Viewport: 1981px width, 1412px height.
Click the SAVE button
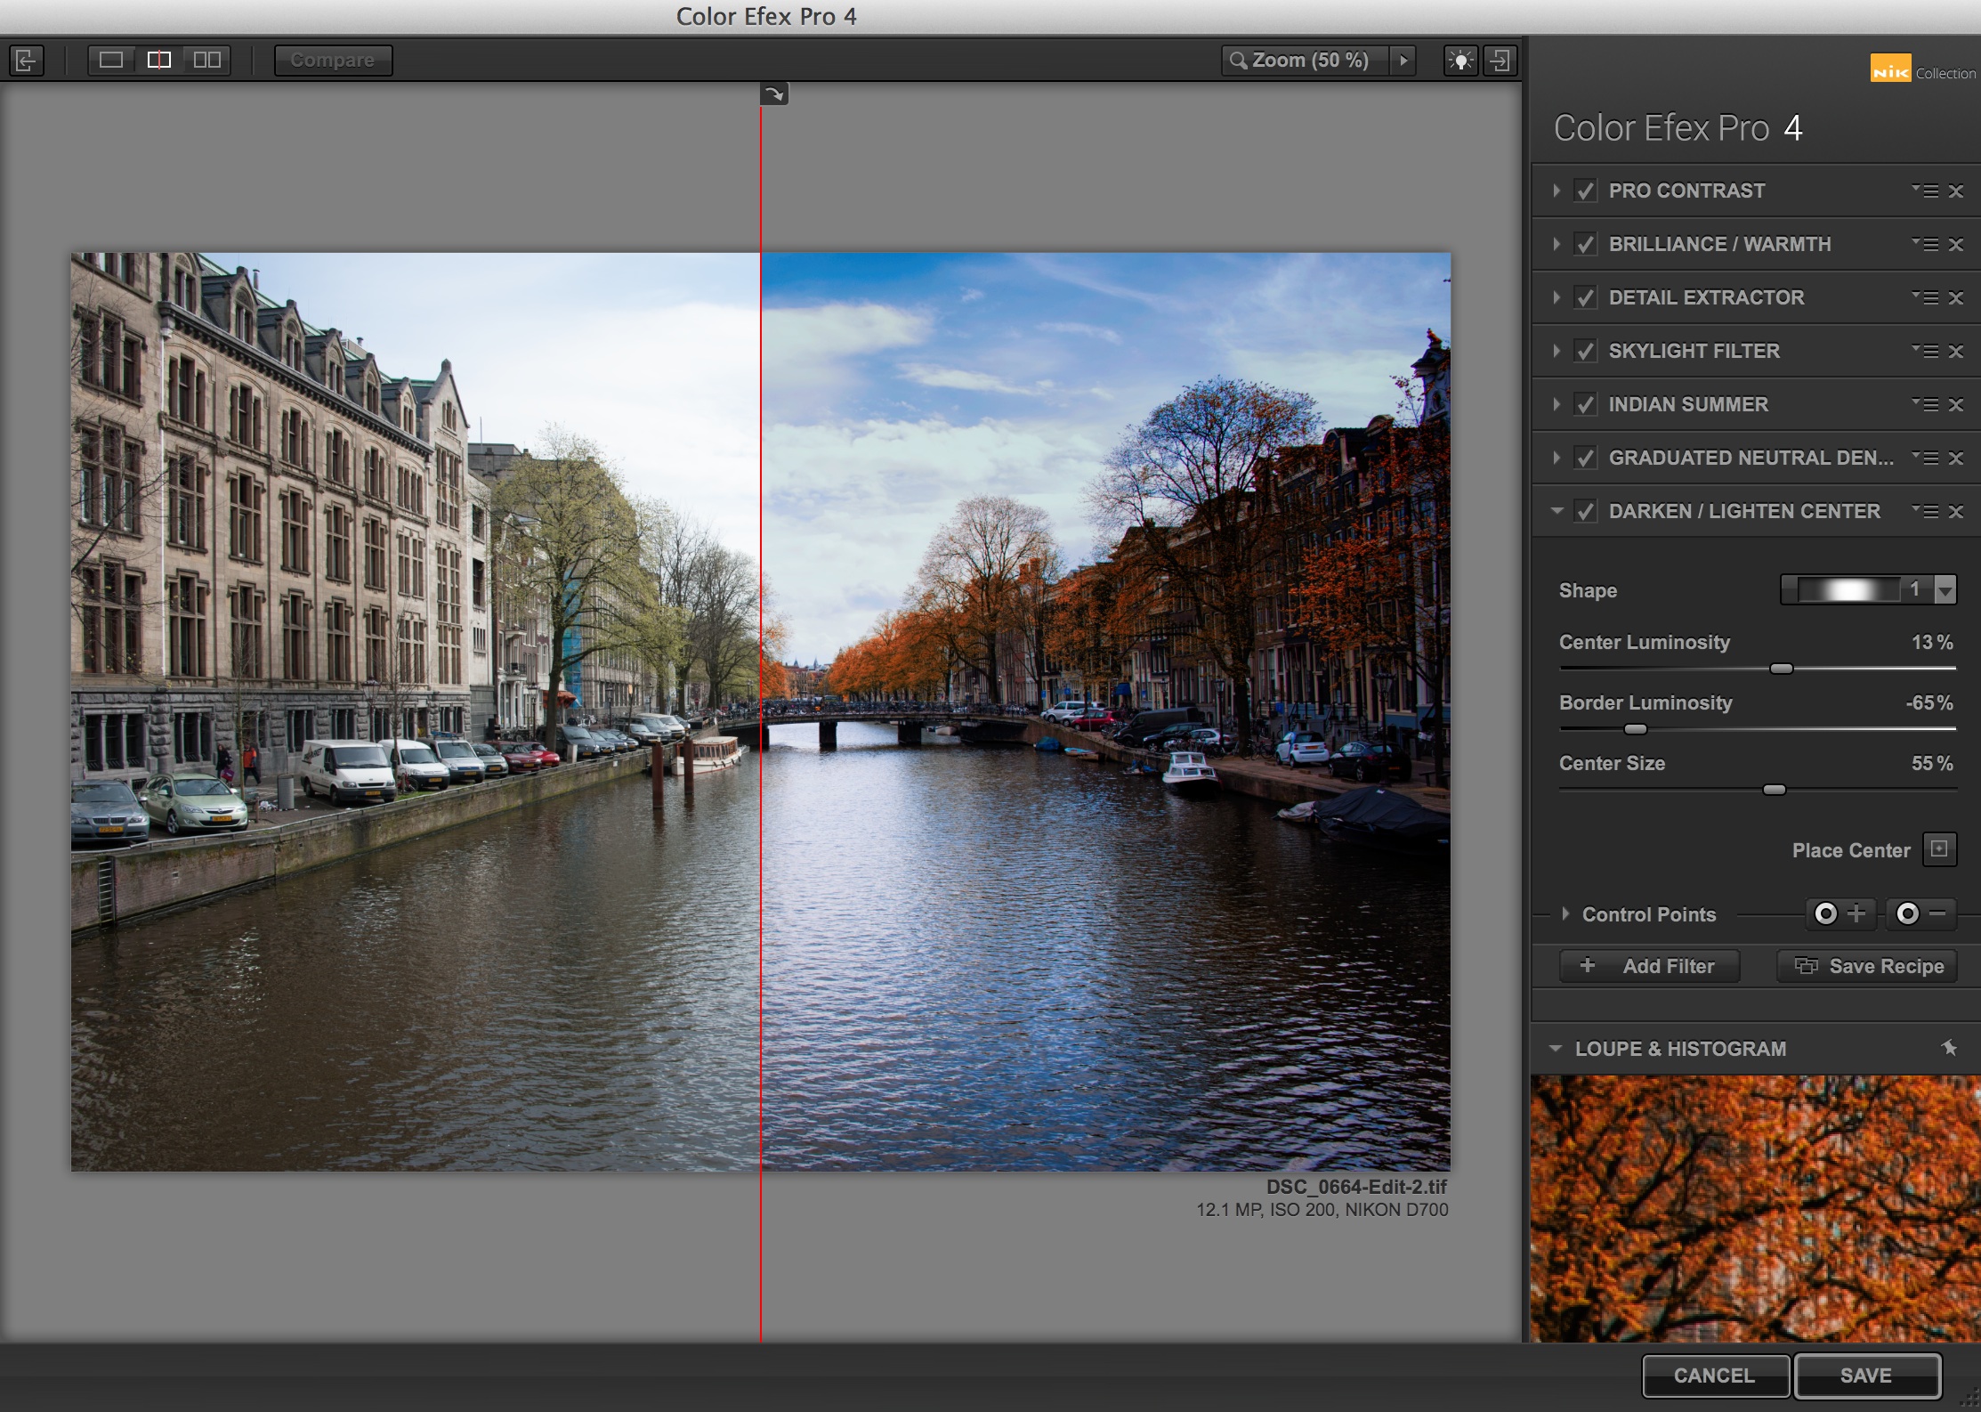1867,1375
